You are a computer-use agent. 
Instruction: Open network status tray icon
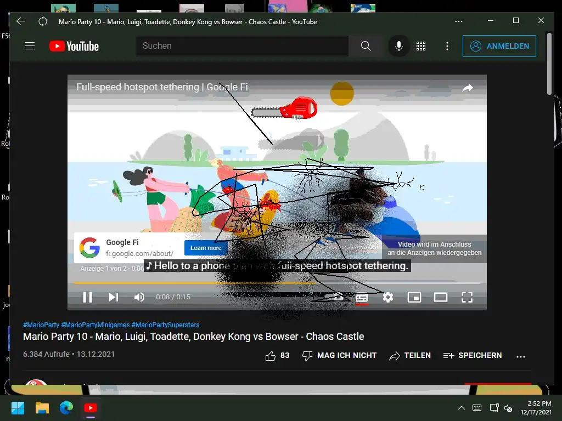pyautogui.click(x=494, y=408)
